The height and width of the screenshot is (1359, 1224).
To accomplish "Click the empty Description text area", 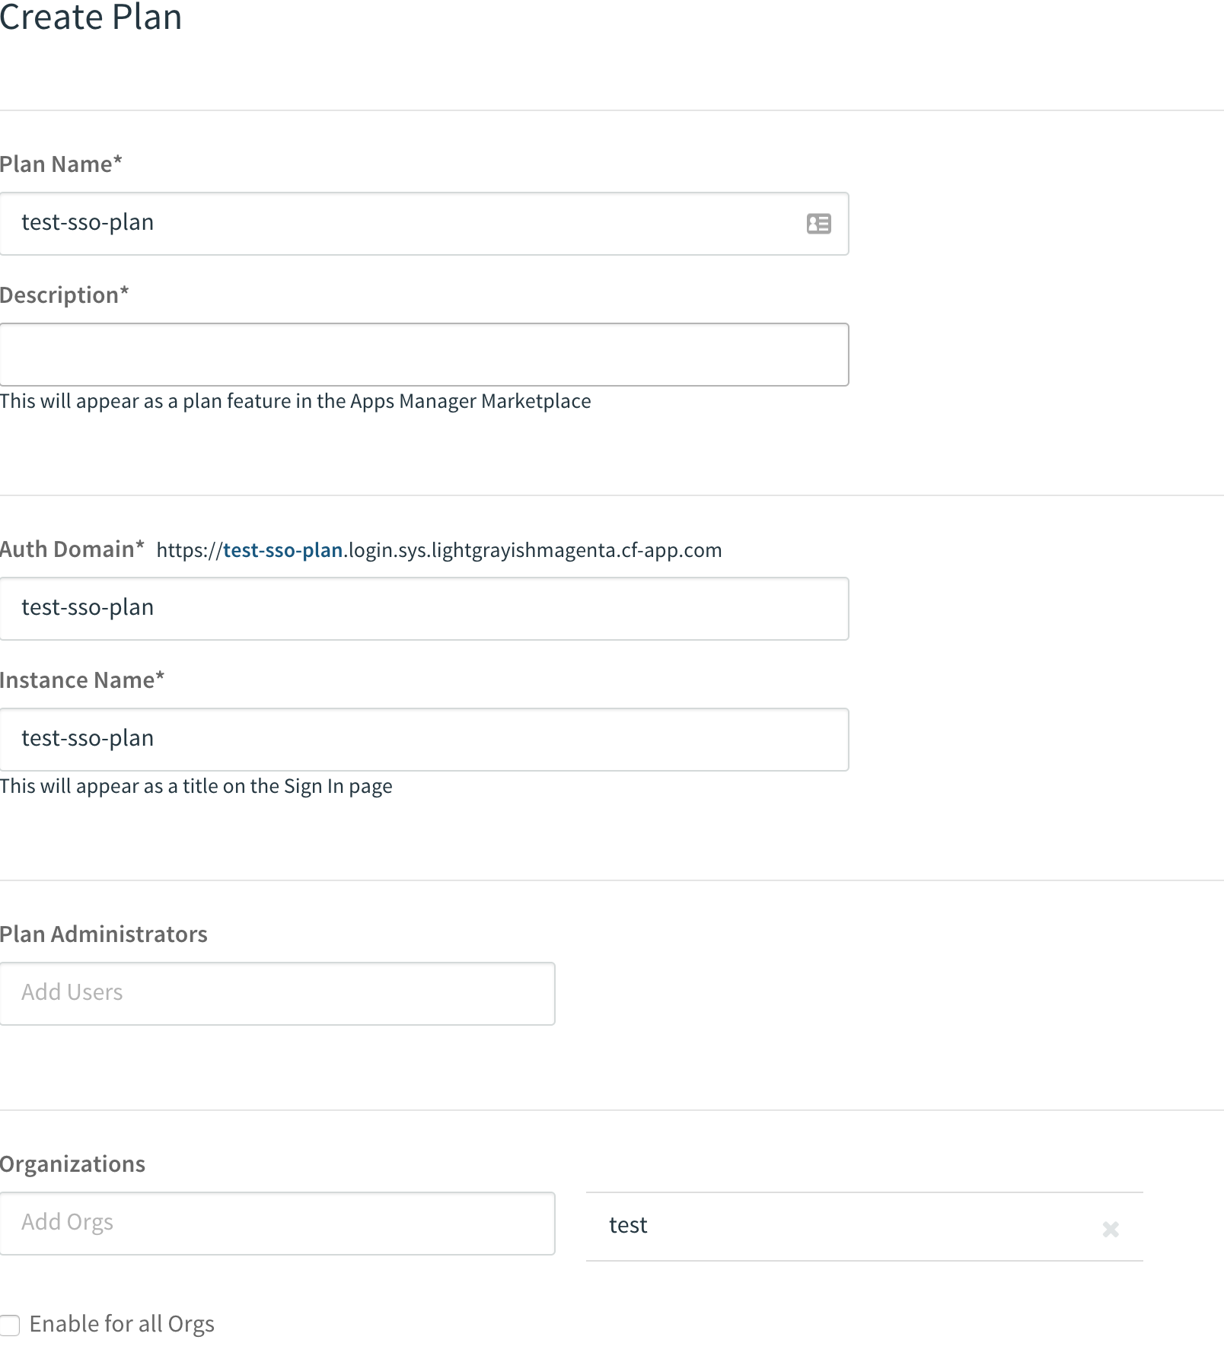I will (424, 353).
